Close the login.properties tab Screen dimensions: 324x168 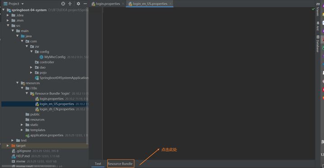point(123,4)
